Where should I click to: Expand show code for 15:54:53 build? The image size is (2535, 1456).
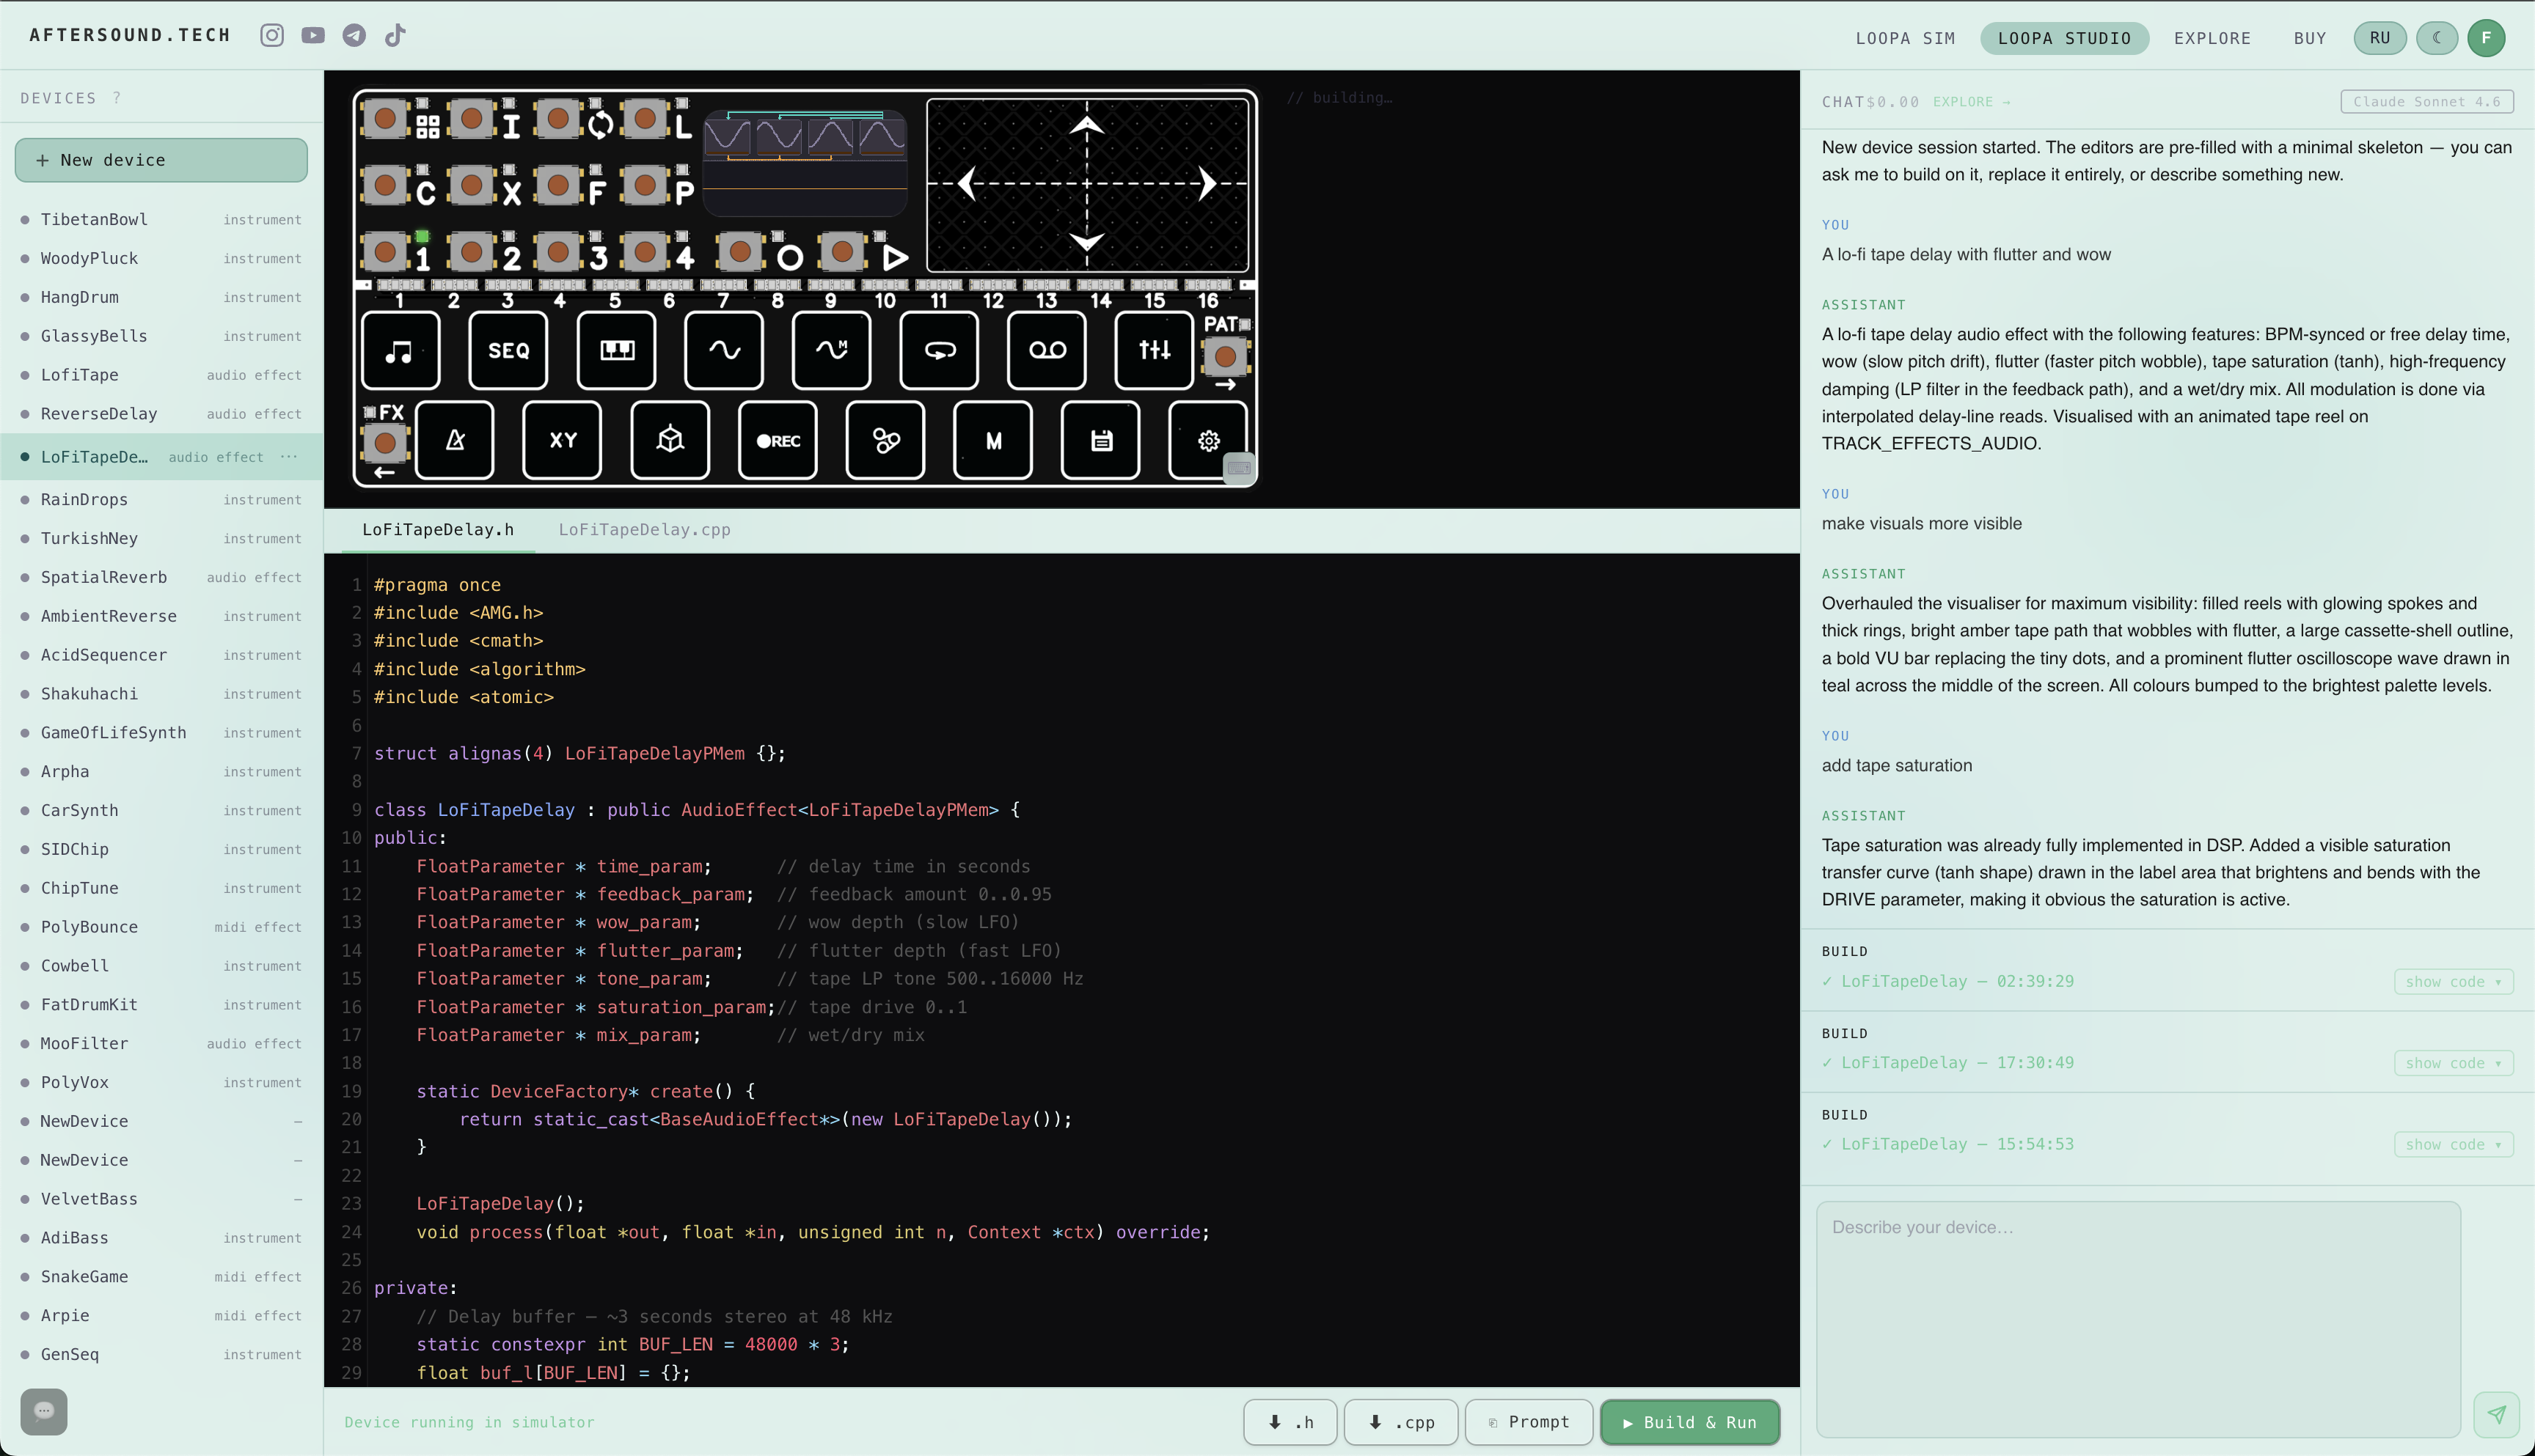click(x=2453, y=1144)
